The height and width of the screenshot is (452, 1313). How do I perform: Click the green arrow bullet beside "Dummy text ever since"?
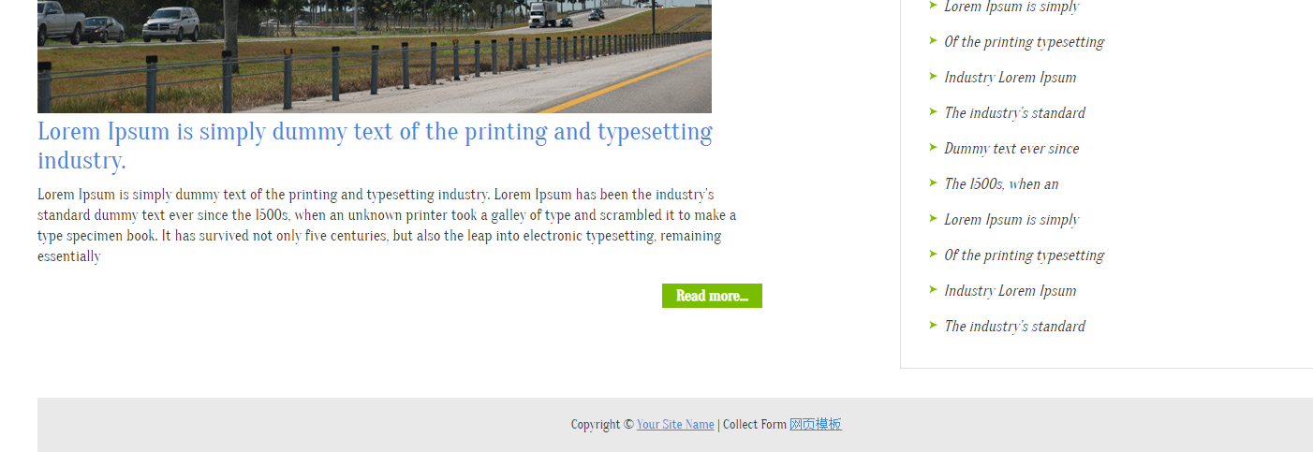(933, 147)
